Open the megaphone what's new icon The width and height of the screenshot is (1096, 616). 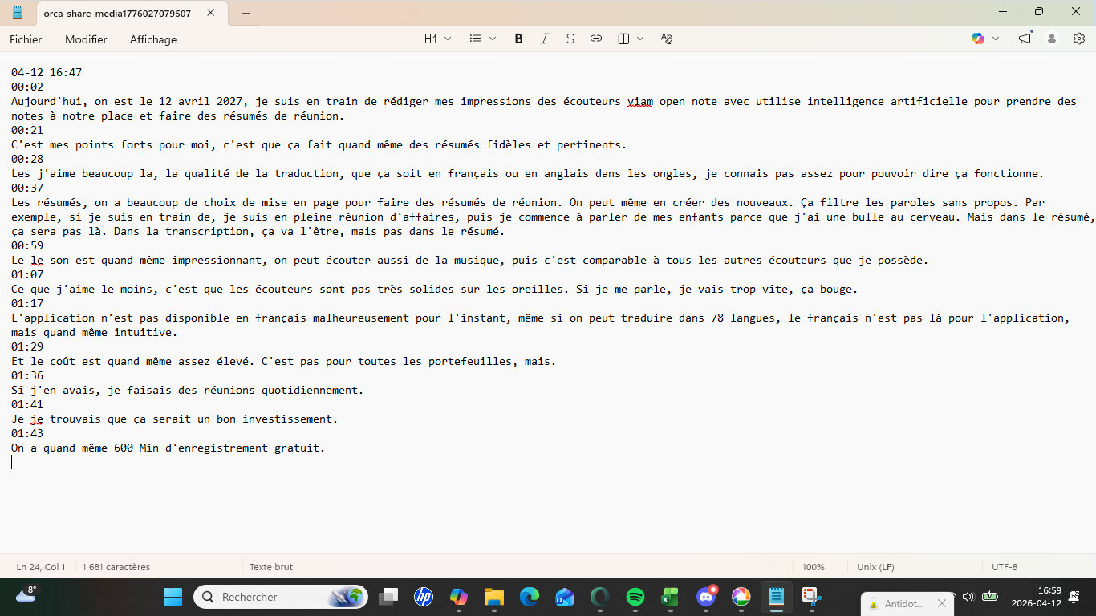click(x=1025, y=38)
